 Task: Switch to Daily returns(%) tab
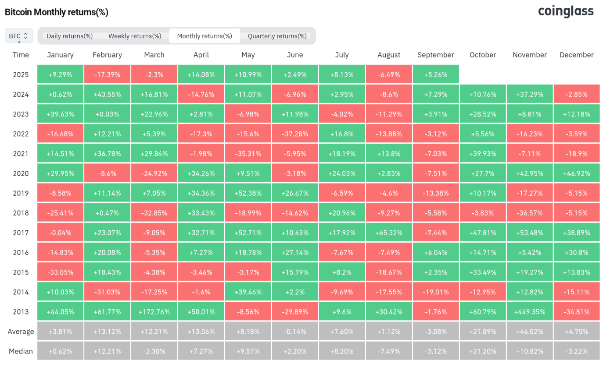click(70, 36)
